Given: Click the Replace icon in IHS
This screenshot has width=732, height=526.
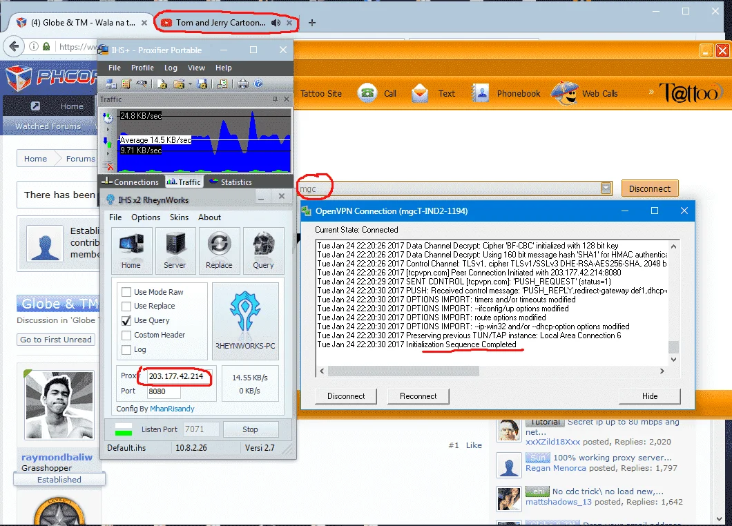Looking at the screenshot, I should coord(219,251).
